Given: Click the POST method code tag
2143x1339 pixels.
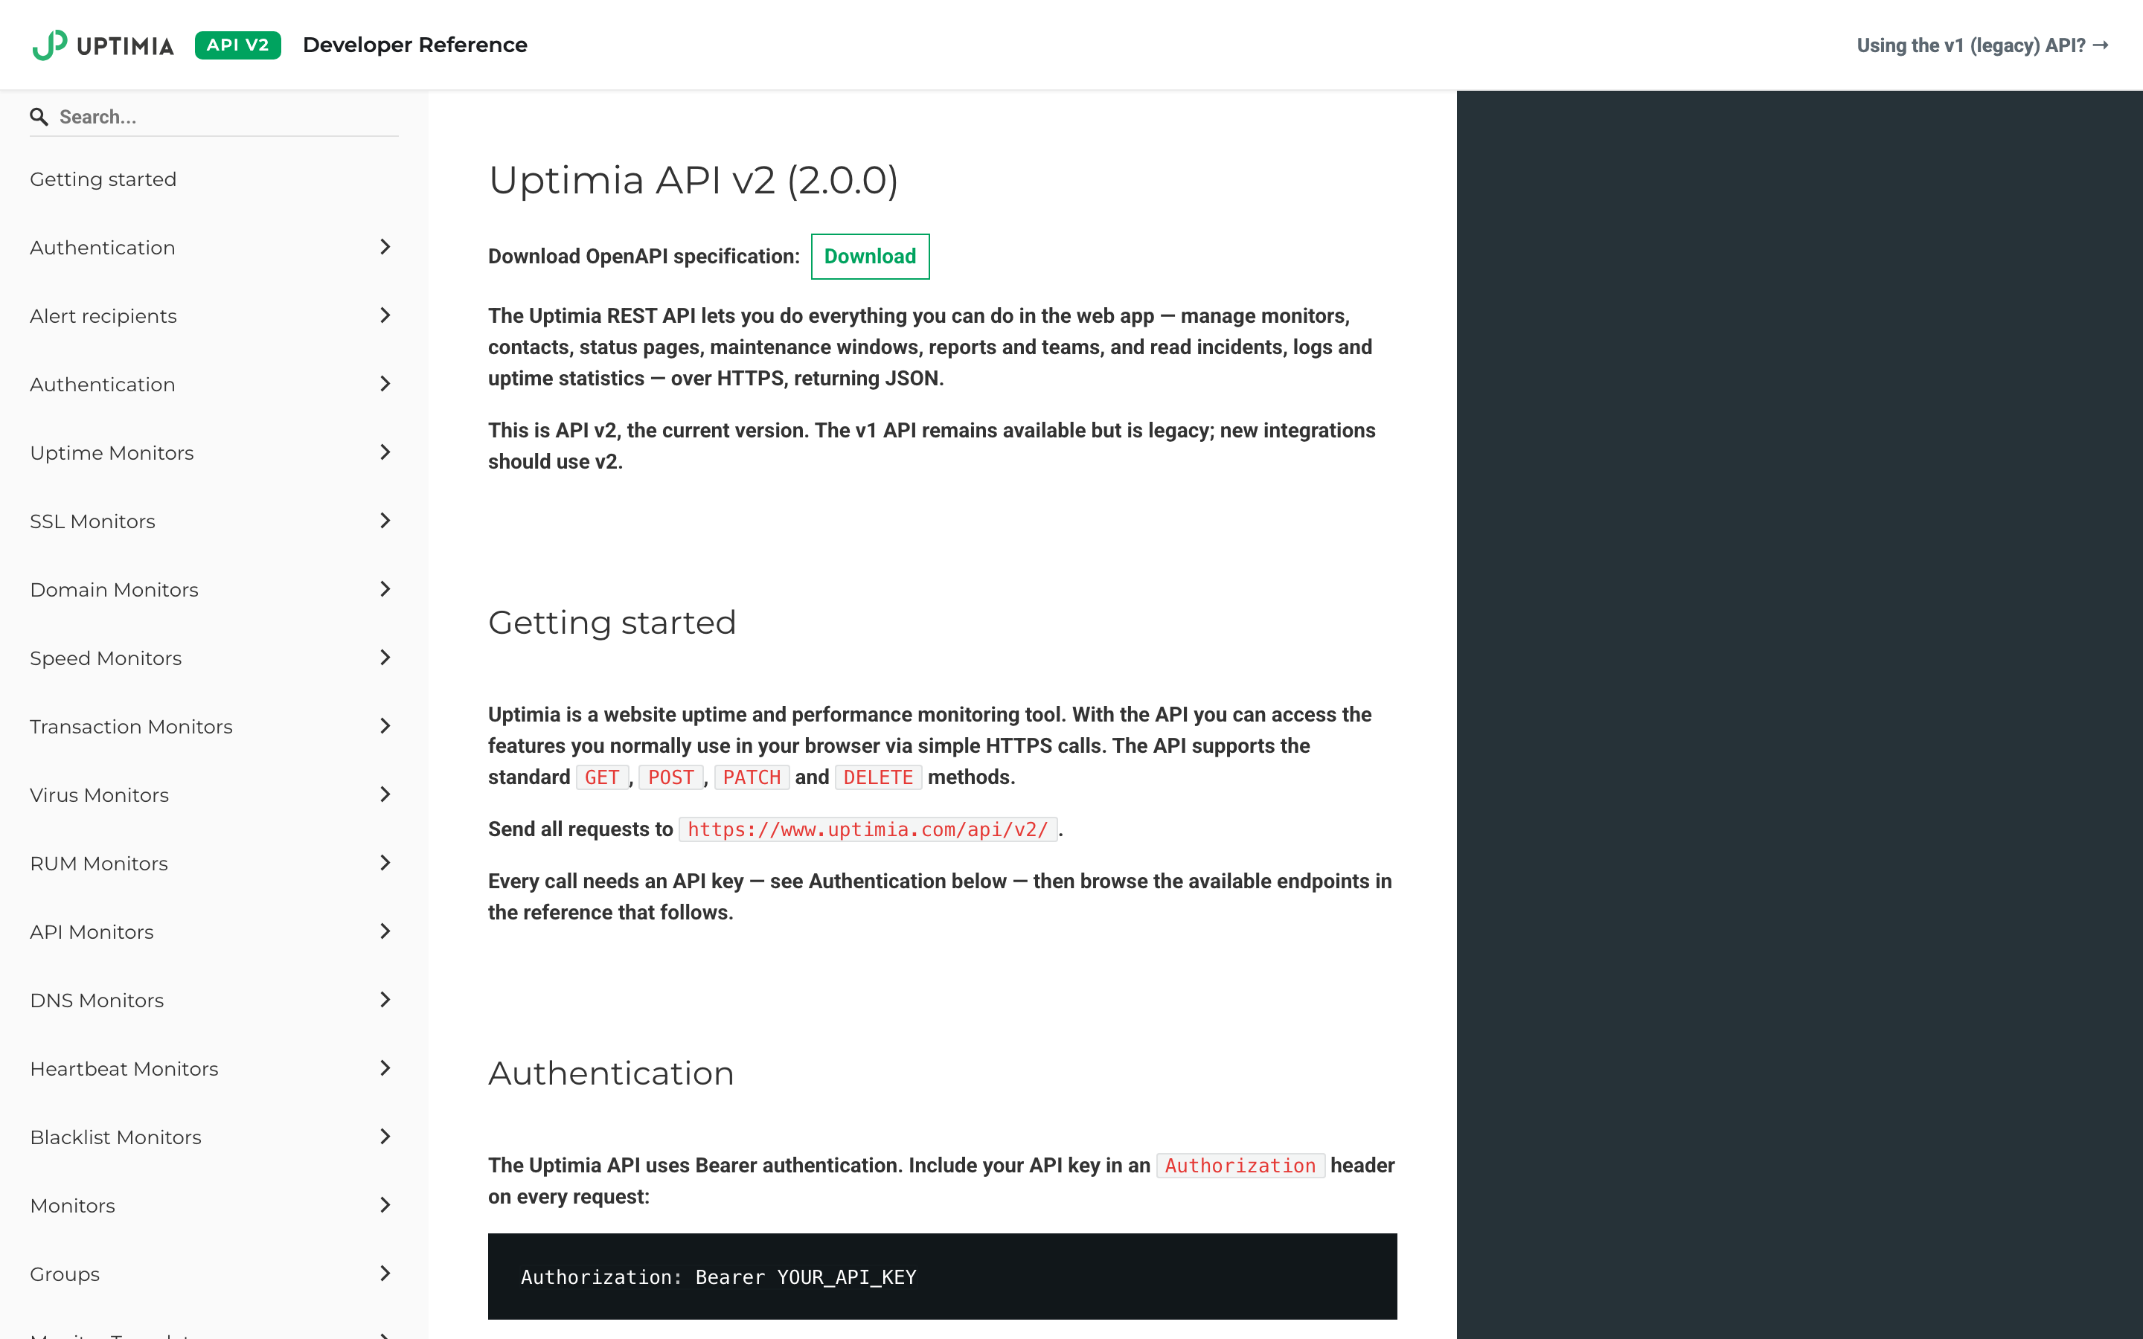Looking at the screenshot, I should click(x=670, y=777).
